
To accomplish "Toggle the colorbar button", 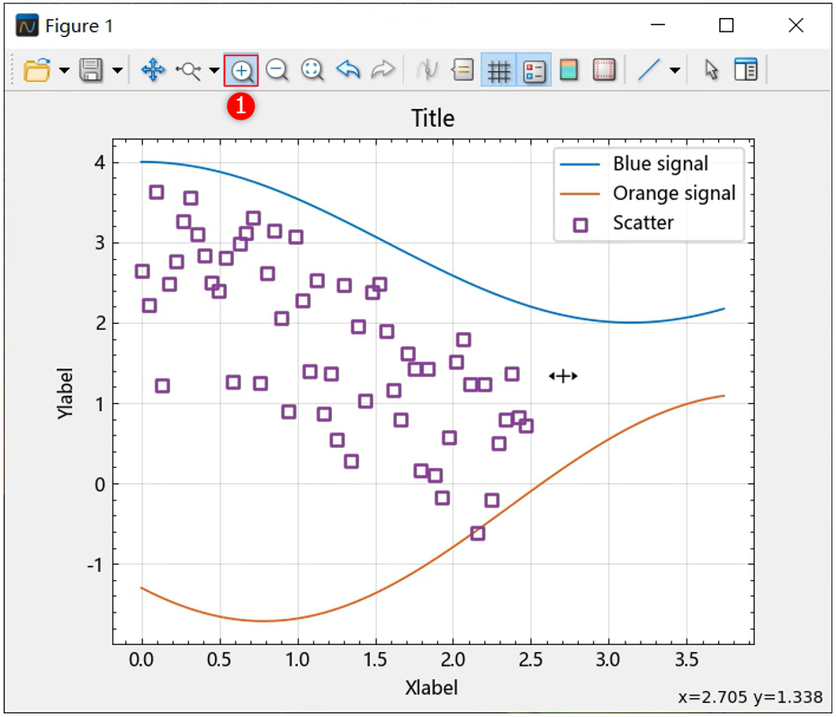I will pos(569,70).
